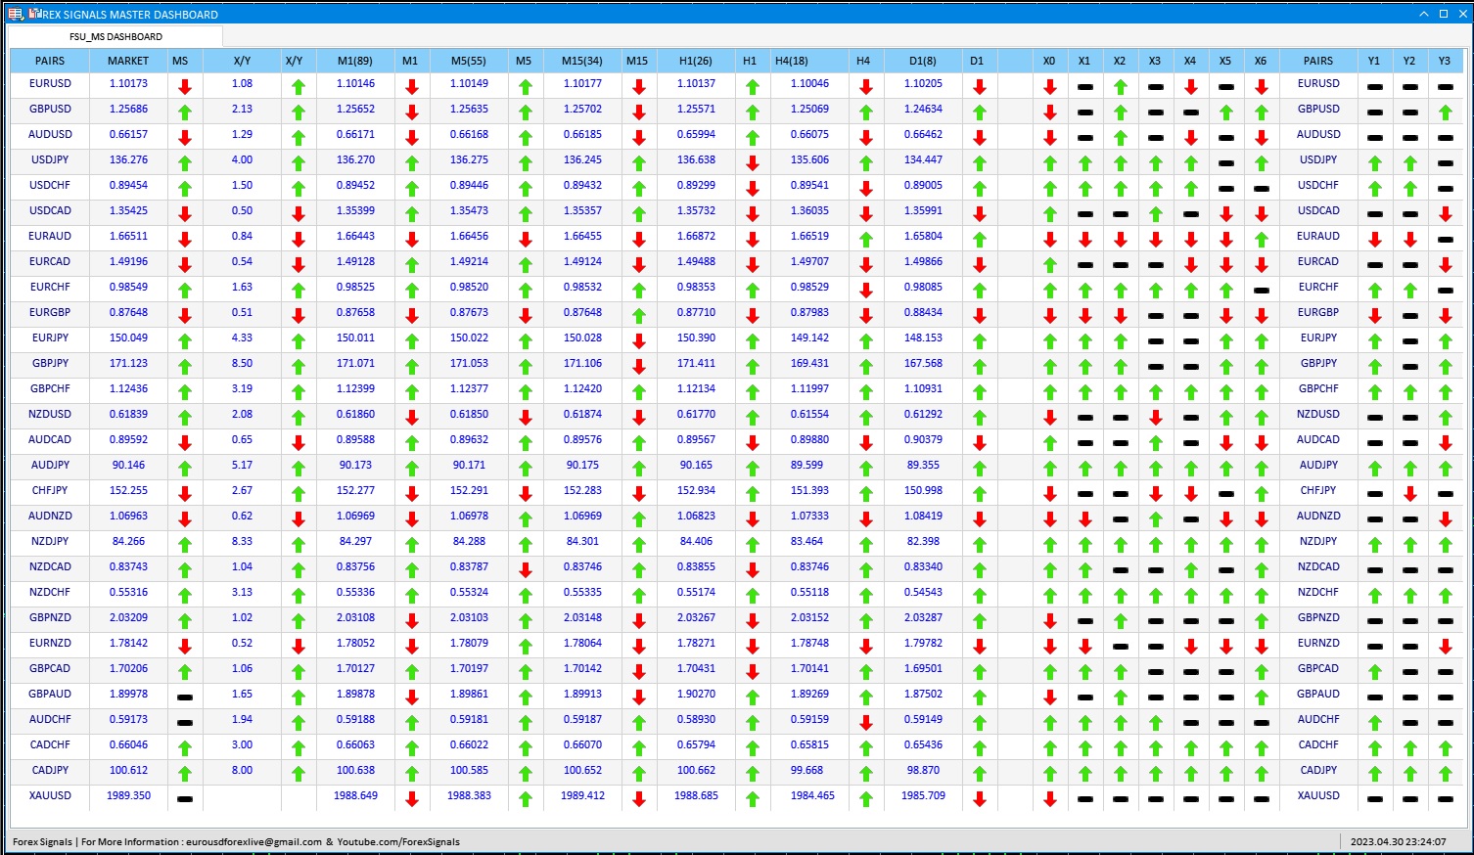Select AUDCHF neutral MS dash icon
Image resolution: width=1474 pixels, height=855 pixels.
tap(185, 723)
